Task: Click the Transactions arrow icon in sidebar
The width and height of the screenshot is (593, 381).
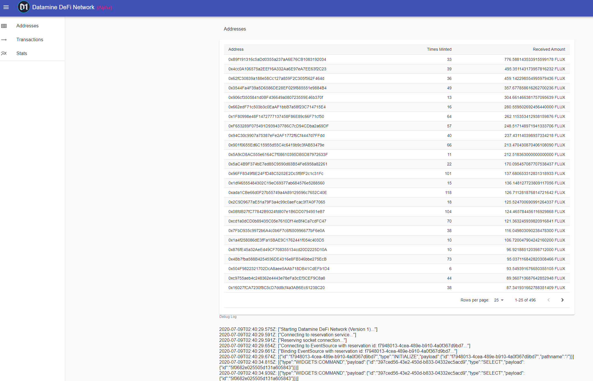Action: [x=4, y=40]
